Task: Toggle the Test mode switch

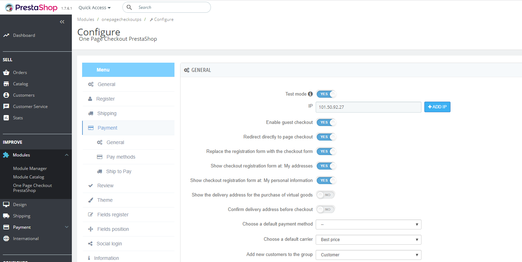Action: pos(326,94)
